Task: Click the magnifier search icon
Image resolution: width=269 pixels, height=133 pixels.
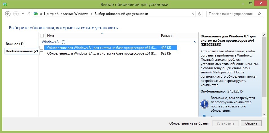Action: pos(259,14)
